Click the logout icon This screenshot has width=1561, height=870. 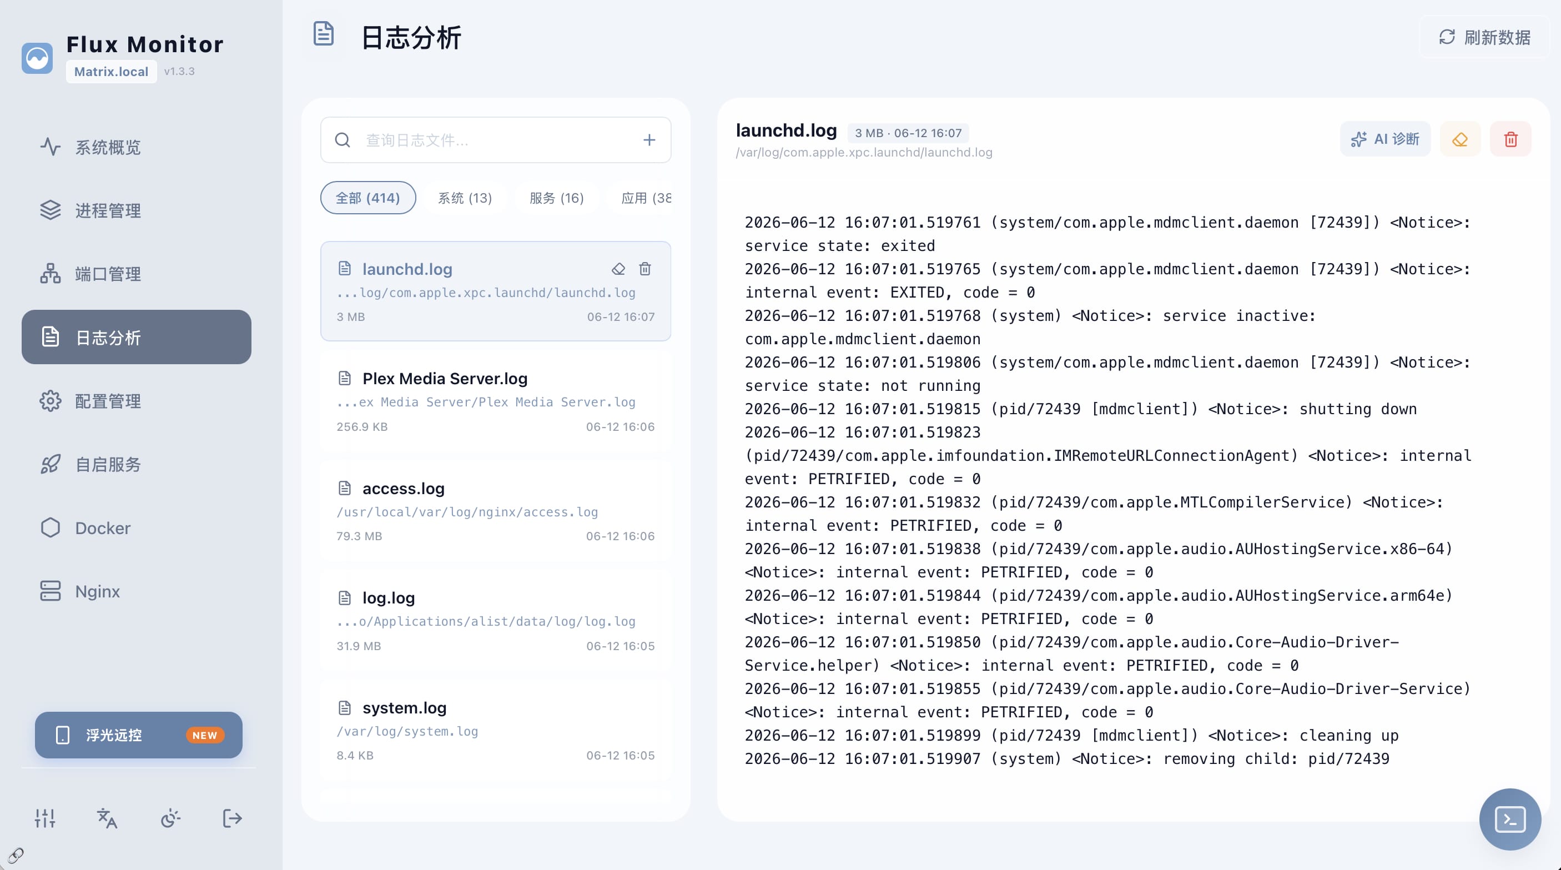point(232,818)
